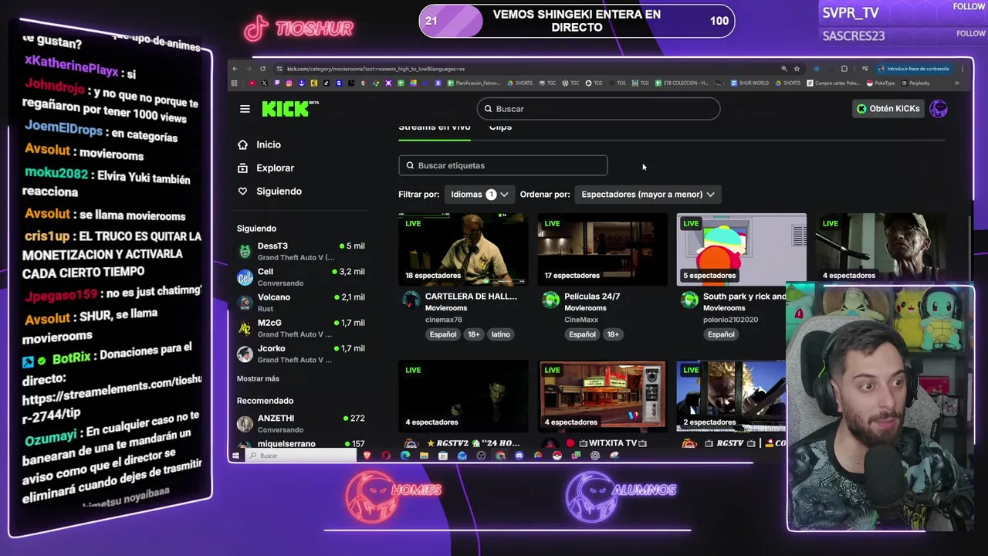Click the browser zoom magnifier icon

pyautogui.click(x=784, y=69)
